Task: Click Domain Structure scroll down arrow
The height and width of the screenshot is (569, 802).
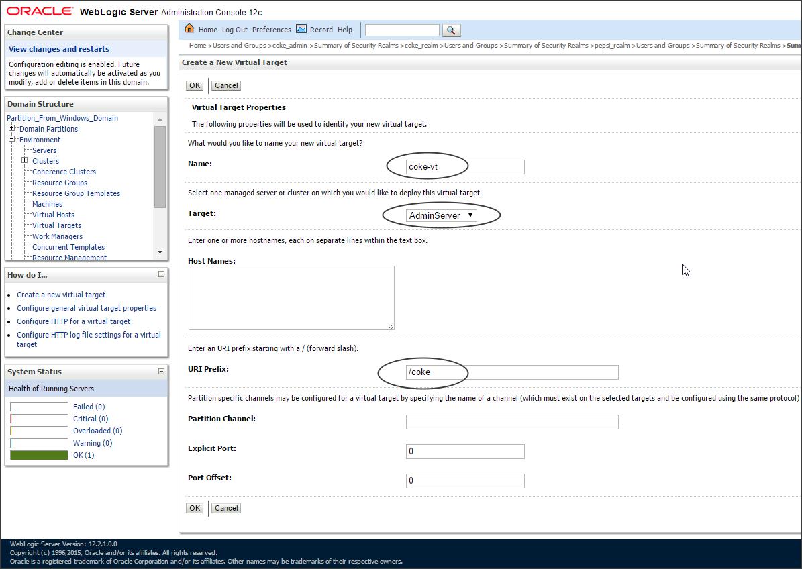Action: click(160, 252)
